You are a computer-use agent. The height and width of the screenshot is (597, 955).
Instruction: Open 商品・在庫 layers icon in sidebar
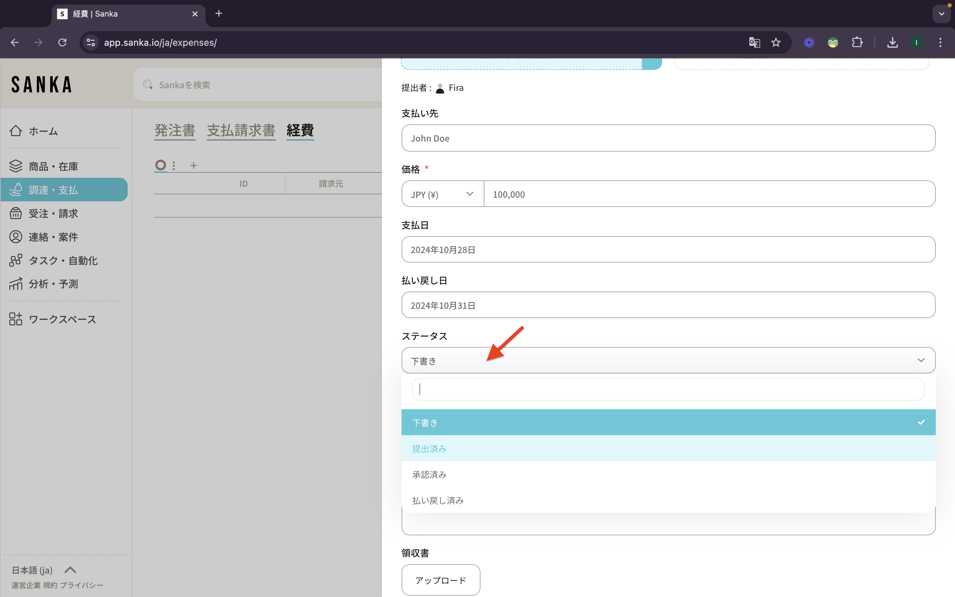coord(16,166)
